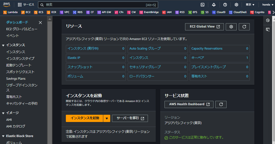Open RDS favorite shortcut
This screenshot has height=144, width=275.
coord(78,12)
